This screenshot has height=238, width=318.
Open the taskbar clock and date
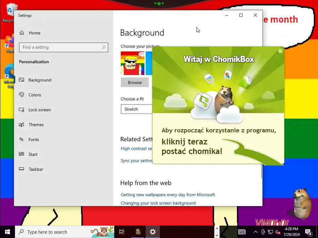click(x=291, y=232)
